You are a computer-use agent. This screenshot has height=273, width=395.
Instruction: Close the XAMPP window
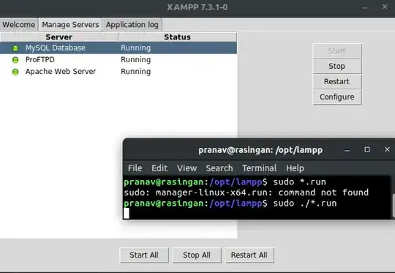[x=385, y=7]
